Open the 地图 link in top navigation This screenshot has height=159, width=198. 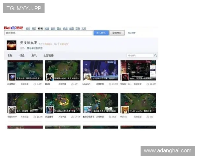coord(72,28)
